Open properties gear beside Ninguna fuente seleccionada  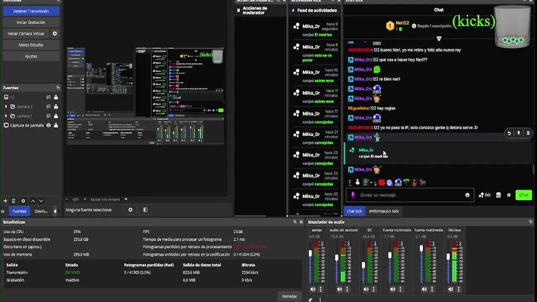[130, 210]
